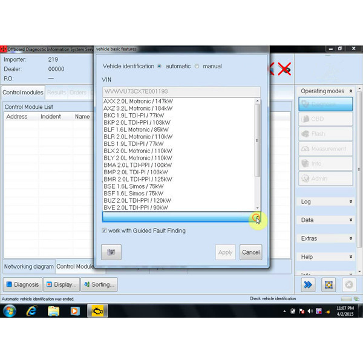Click the VIN input field

pos(181,91)
